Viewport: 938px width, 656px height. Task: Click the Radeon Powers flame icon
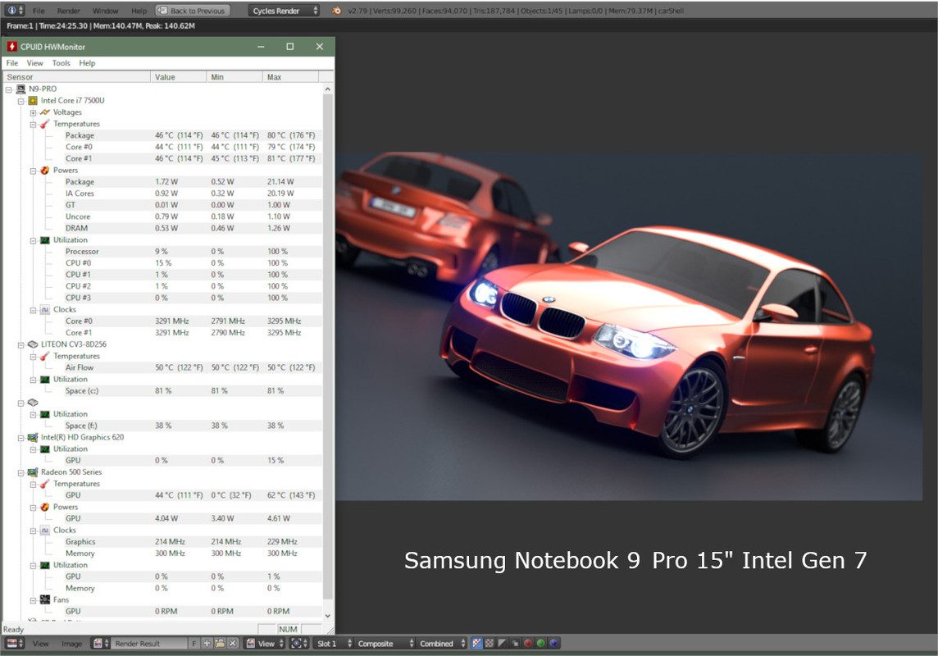click(45, 507)
